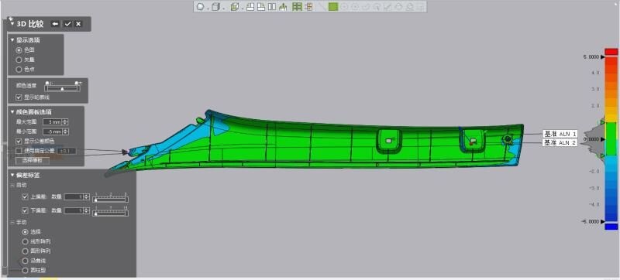620x280 pixels.
Task: Collapse the 偏差标签 section
Action: [12, 175]
